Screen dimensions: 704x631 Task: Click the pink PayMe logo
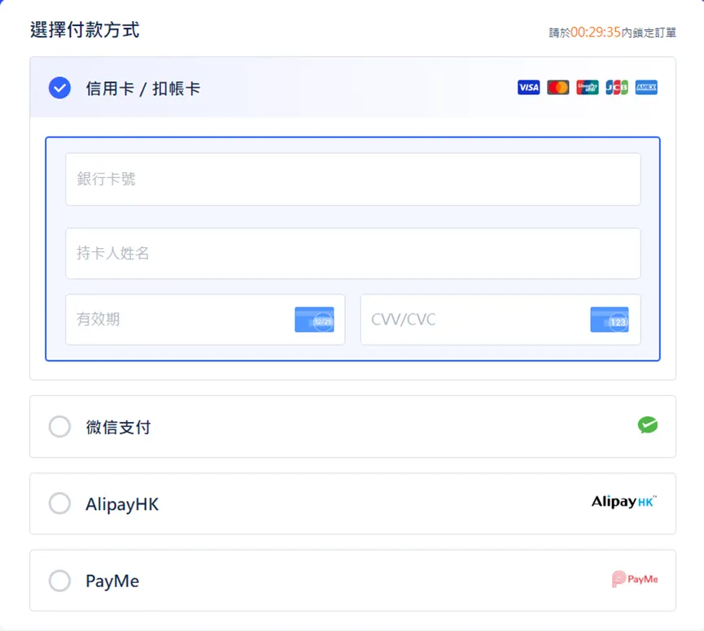635,579
